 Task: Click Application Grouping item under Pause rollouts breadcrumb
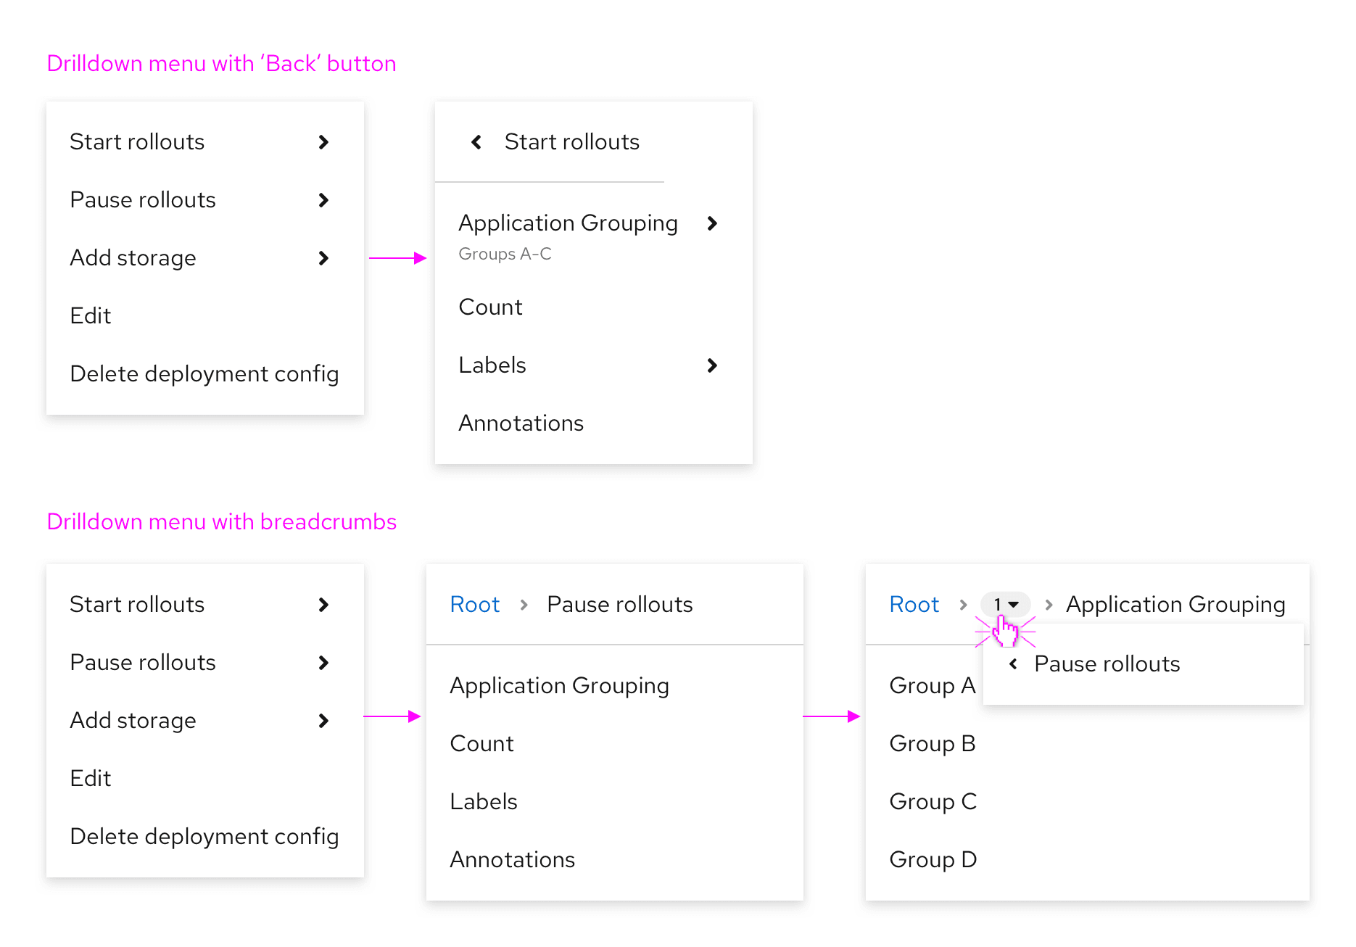tap(559, 686)
